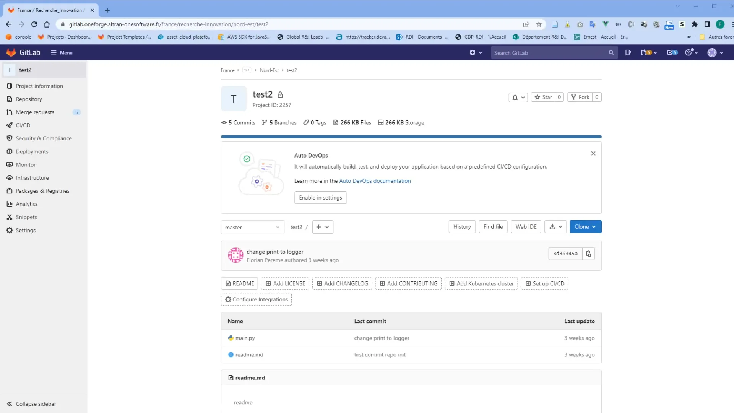The height and width of the screenshot is (413, 734).
Task: Open the user avatar dropdown in navbar
Action: click(715, 53)
